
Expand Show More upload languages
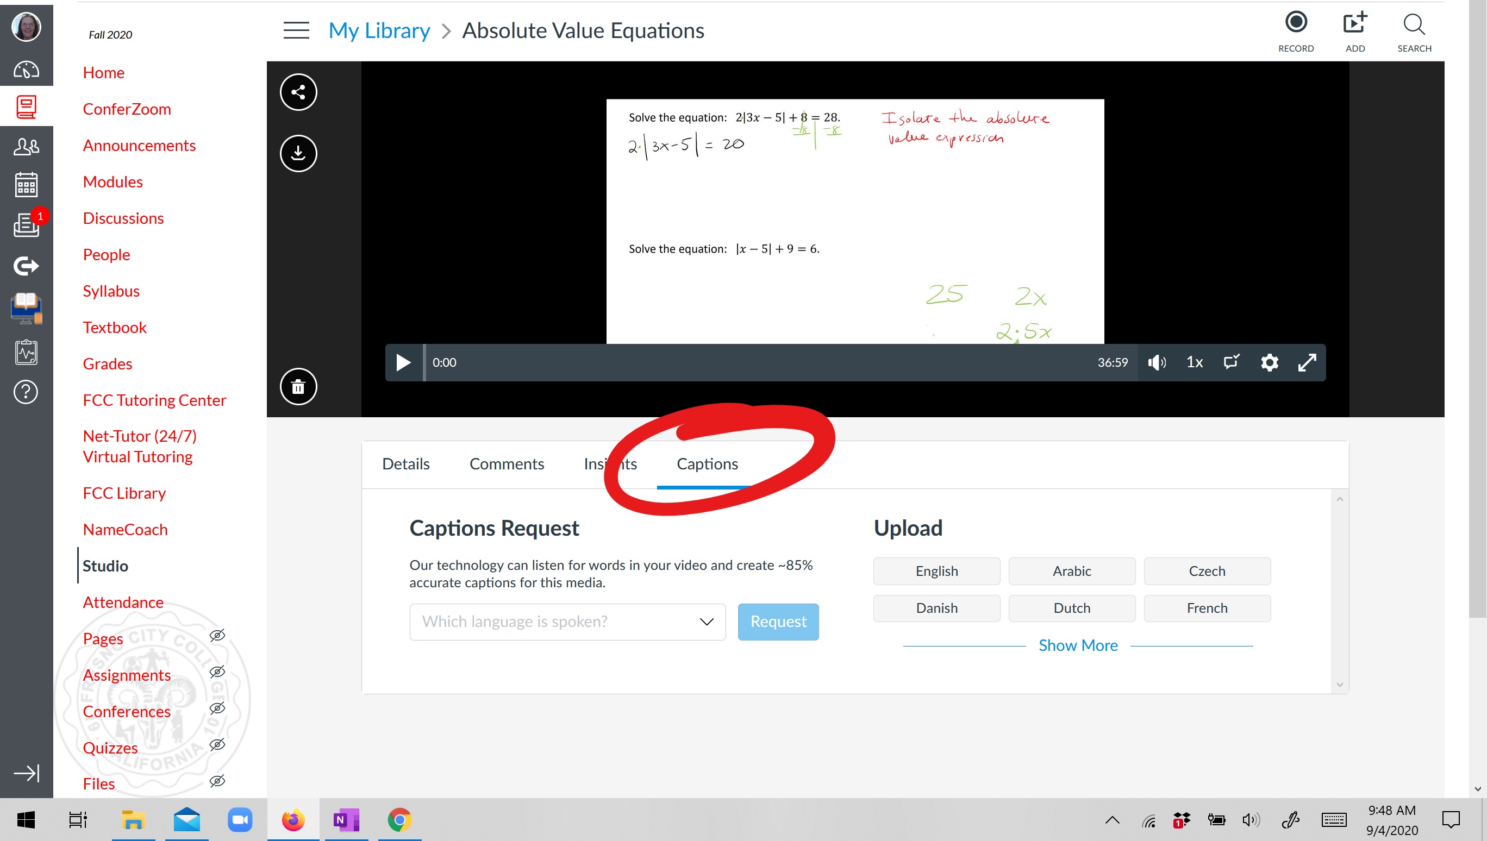coord(1077,645)
